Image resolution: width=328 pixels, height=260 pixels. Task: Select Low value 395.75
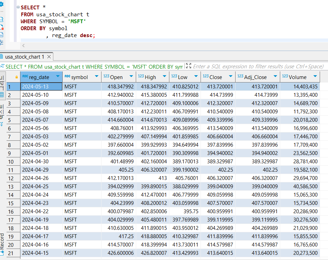(185, 211)
